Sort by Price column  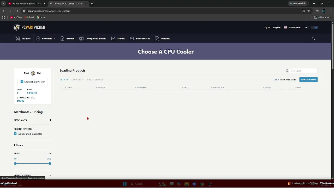tap(298, 87)
